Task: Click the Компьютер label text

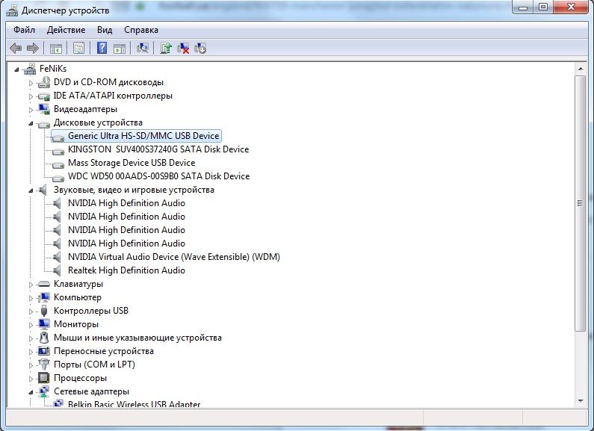Action: tap(78, 298)
